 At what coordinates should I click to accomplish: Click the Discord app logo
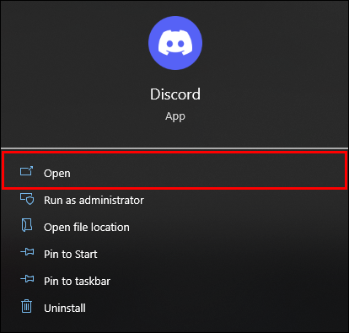[175, 43]
